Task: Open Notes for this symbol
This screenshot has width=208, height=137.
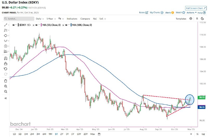Action: click(x=144, y=12)
